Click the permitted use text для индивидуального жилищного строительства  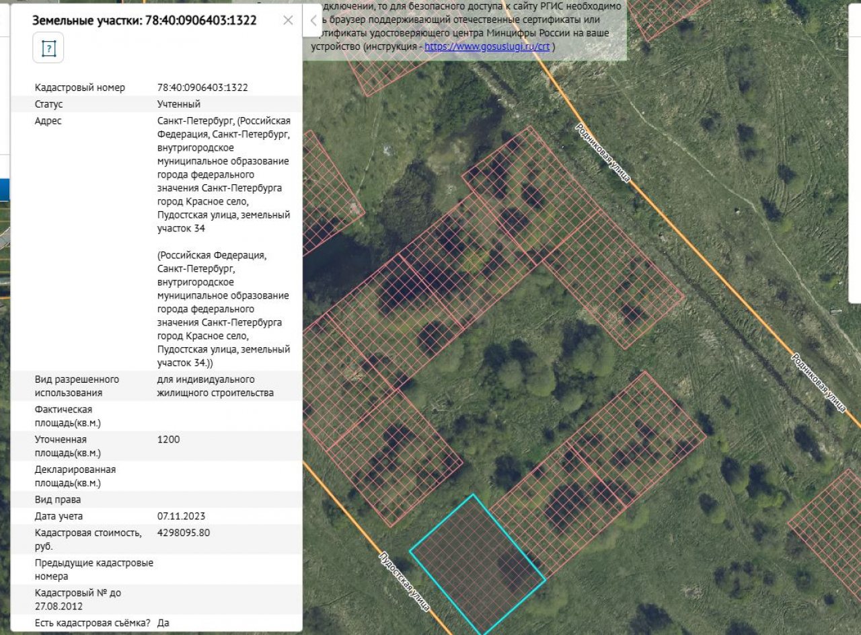click(215, 386)
